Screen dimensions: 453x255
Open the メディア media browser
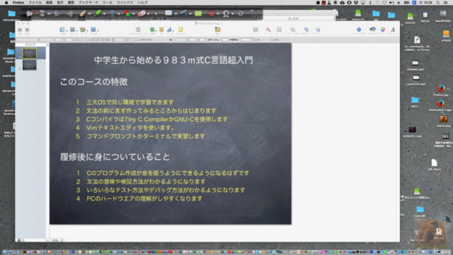pyautogui.click(x=373, y=29)
